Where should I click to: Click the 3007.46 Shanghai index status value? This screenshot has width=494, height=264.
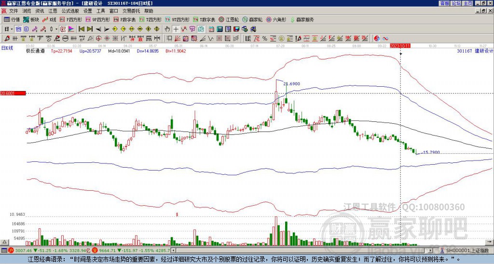pos(23,251)
